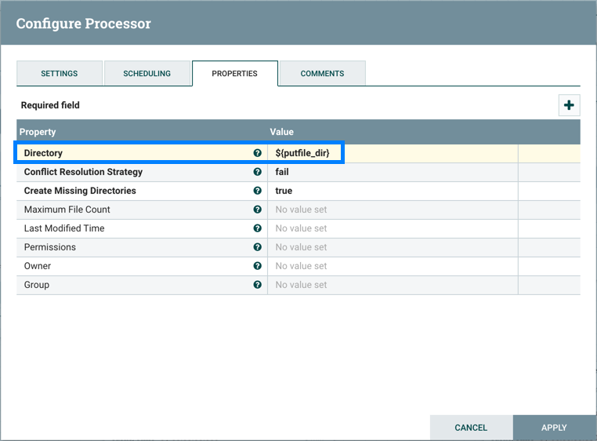Select the Properties tab

[x=234, y=74]
